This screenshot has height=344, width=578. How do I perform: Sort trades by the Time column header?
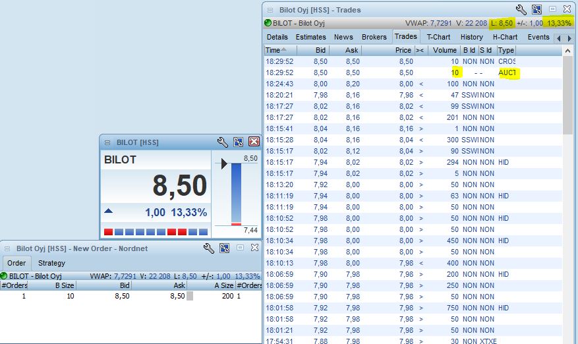(280, 51)
